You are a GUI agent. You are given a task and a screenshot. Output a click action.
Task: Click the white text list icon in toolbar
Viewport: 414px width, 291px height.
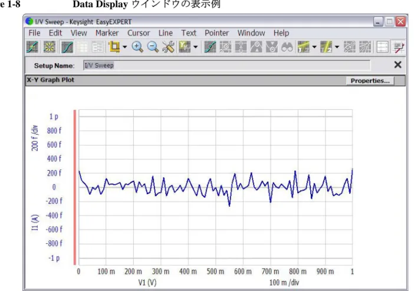[x=382, y=47]
